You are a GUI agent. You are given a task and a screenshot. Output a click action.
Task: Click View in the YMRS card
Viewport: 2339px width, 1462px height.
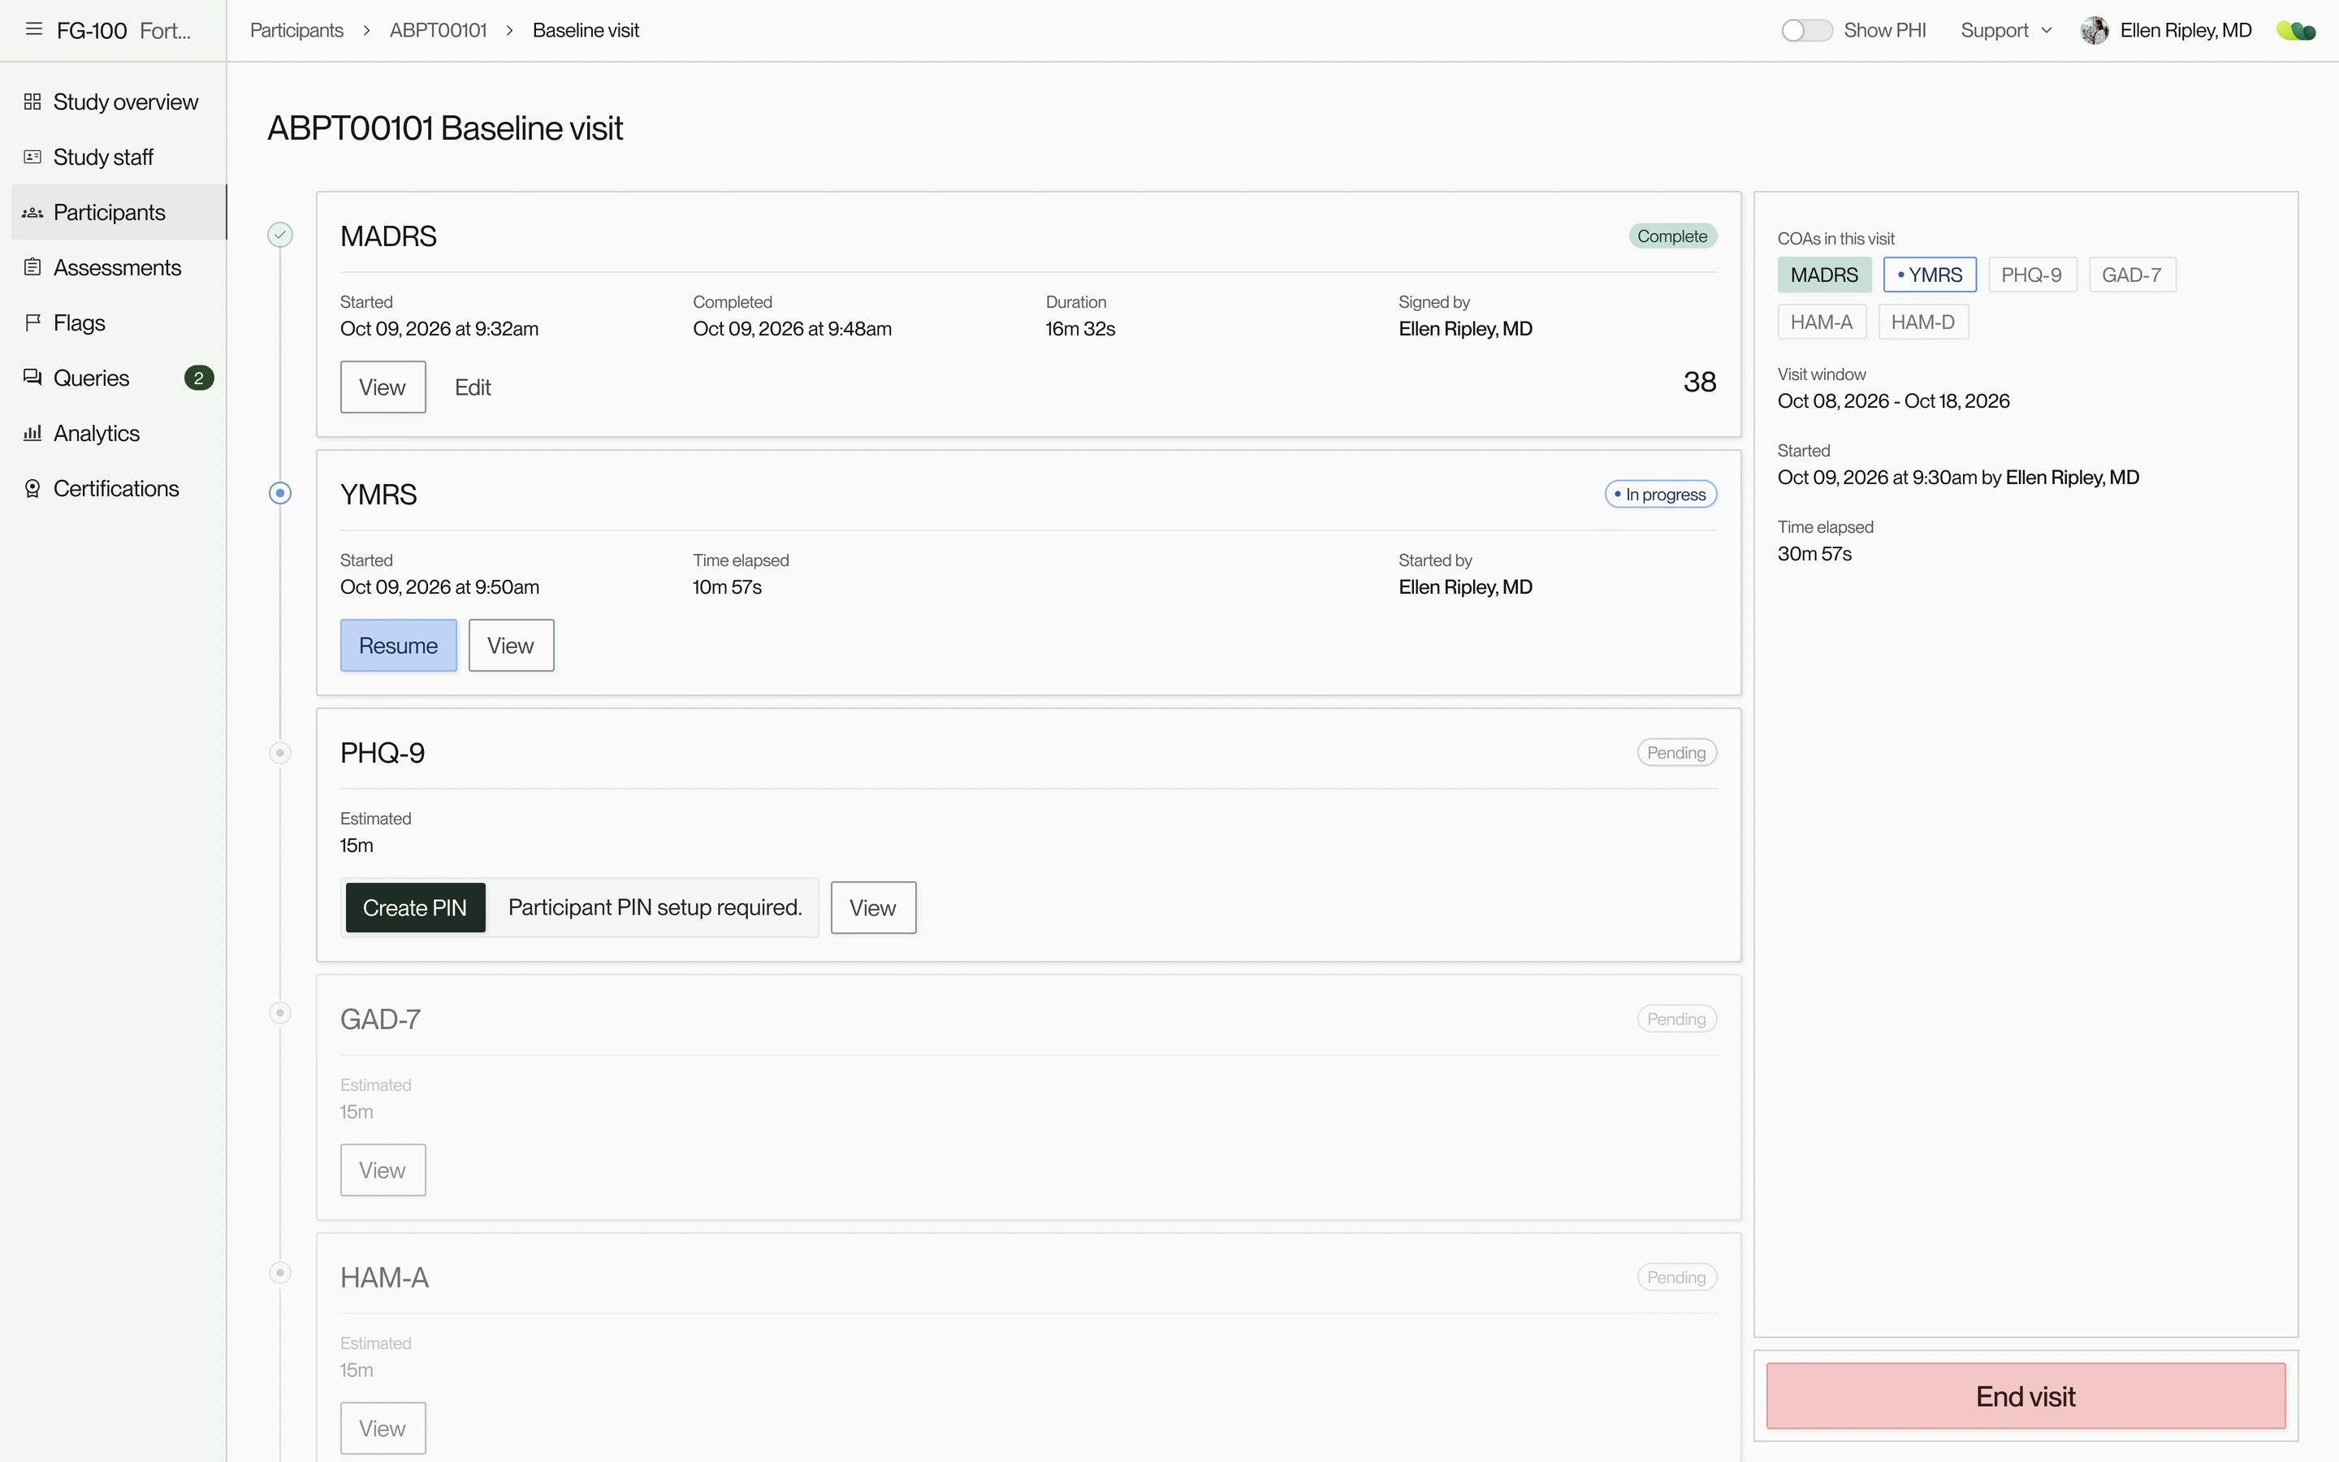point(512,645)
